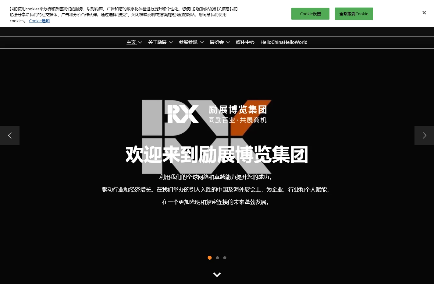Show previous slide with left arrow
The height and width of the screenshot is (284, 434).
10,135
